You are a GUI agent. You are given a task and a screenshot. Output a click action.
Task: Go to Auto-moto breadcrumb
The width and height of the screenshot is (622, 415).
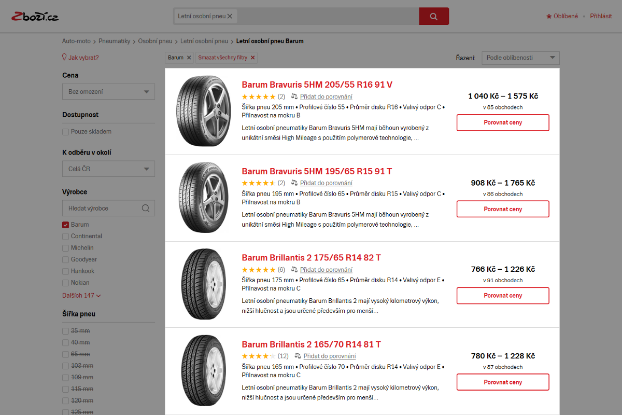pos(76,41)
